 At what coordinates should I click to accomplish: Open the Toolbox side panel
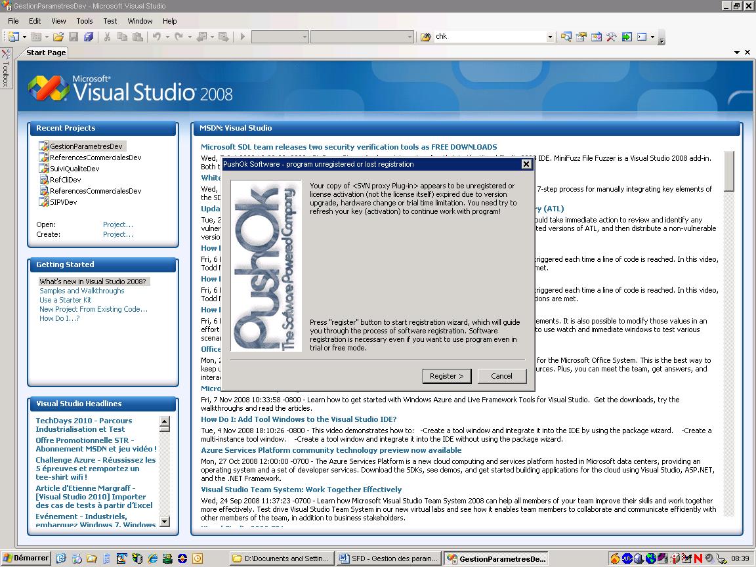(5, 70)
